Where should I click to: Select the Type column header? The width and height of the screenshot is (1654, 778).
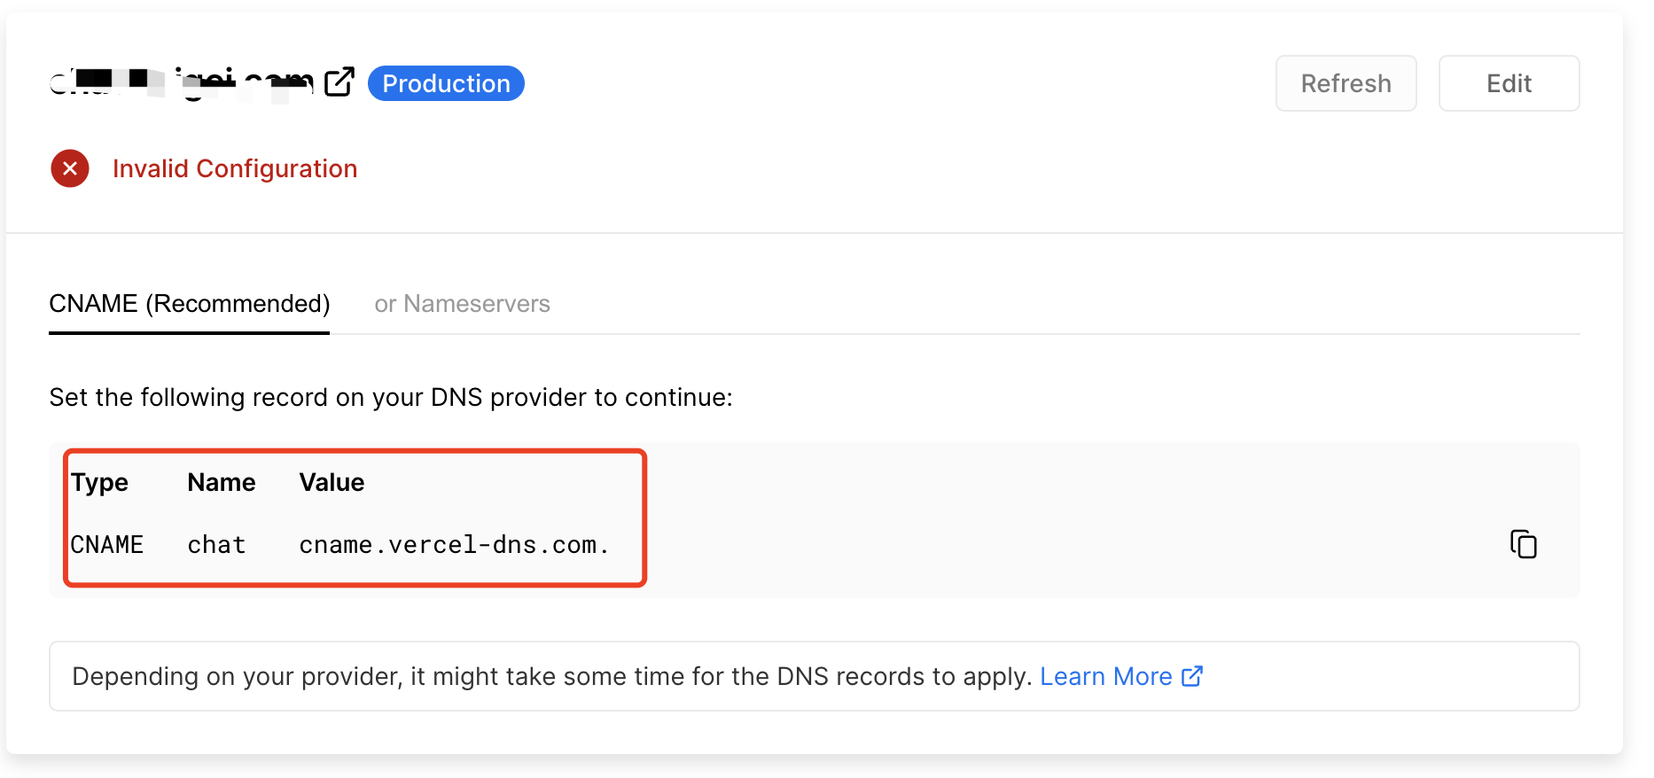point(99,482)
